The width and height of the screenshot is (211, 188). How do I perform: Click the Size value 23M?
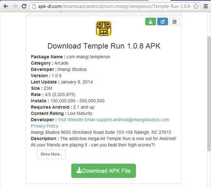(x=48, y=88)
